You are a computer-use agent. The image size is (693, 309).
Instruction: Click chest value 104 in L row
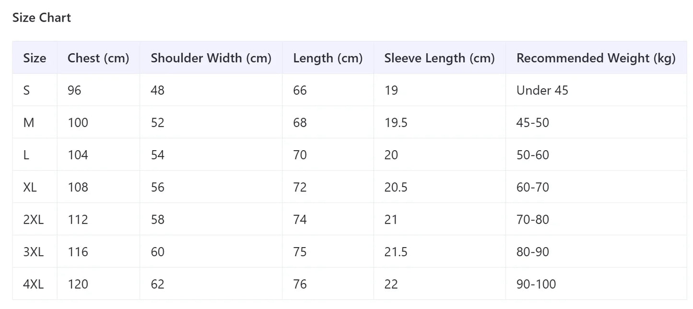(78, 155)
